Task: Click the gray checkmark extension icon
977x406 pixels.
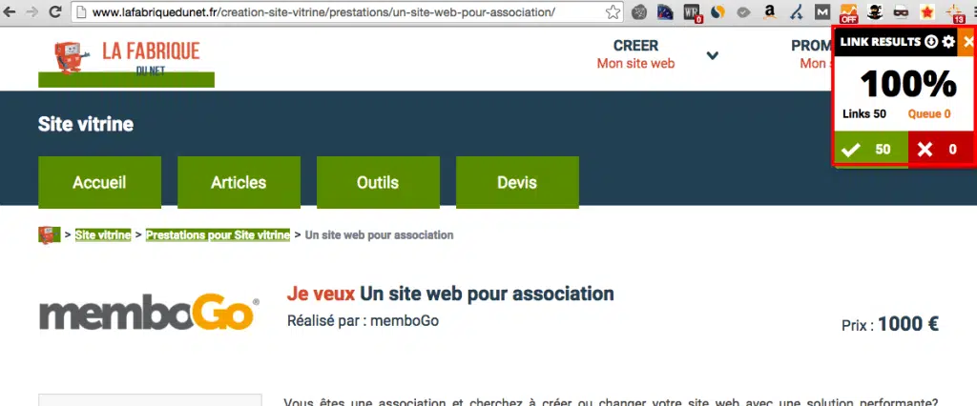Action: click(x=743, y=11)
